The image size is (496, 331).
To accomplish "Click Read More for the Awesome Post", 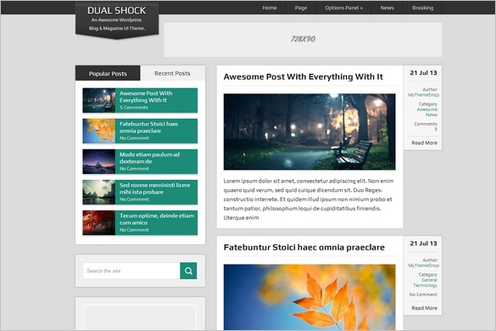I will tap(424, 143).
